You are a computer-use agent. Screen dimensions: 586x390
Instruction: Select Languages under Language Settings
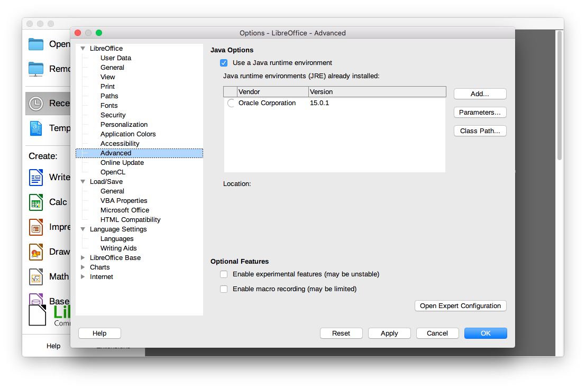click(116, 239)
